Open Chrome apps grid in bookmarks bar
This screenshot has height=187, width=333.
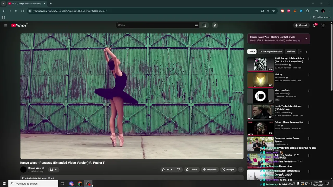pos(3,17)
